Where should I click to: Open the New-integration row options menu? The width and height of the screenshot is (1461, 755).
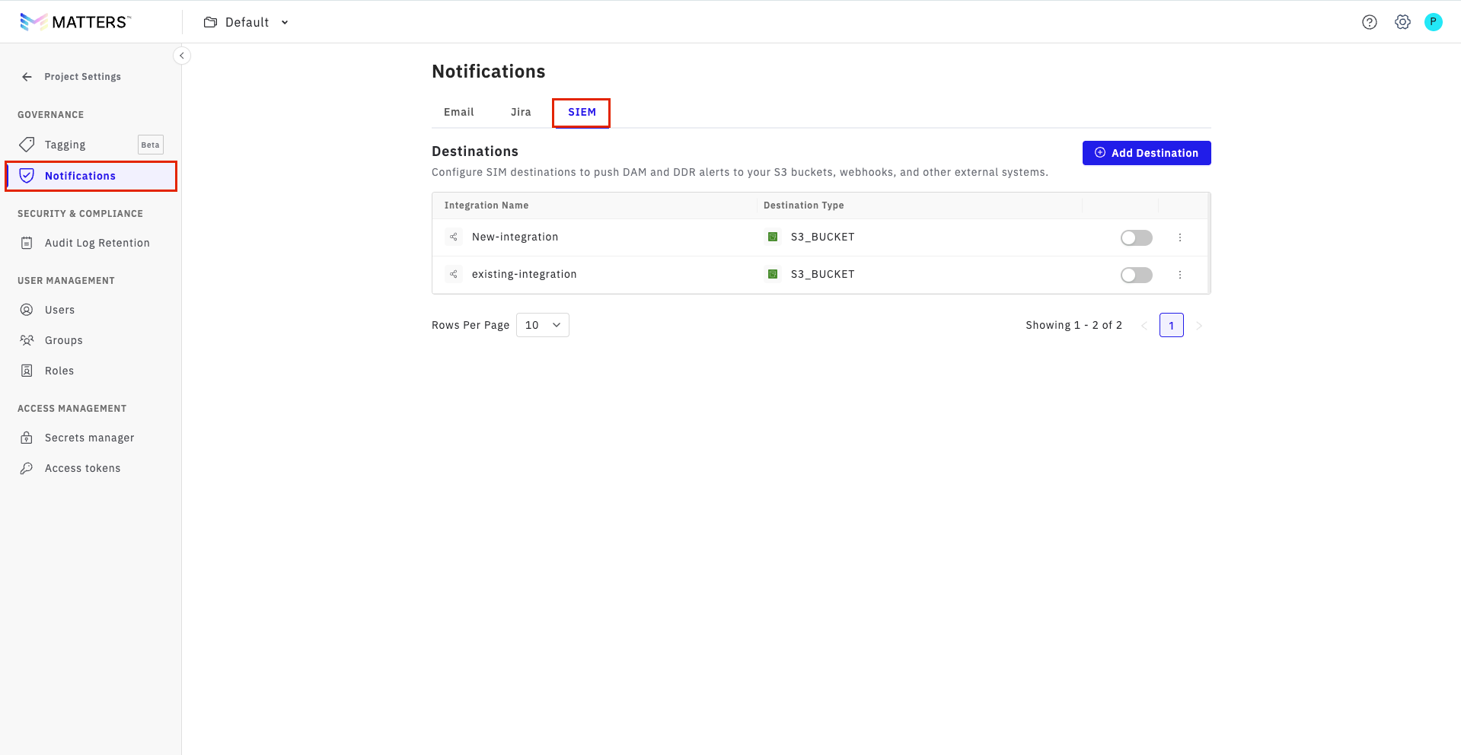[1180, 237]
